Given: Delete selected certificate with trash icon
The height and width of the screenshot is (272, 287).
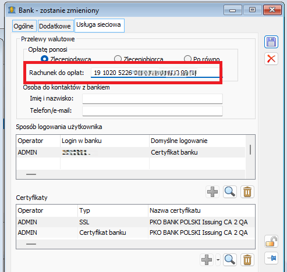Looking at the screenshot, I should pyautogui.click(x=247, y=260).
